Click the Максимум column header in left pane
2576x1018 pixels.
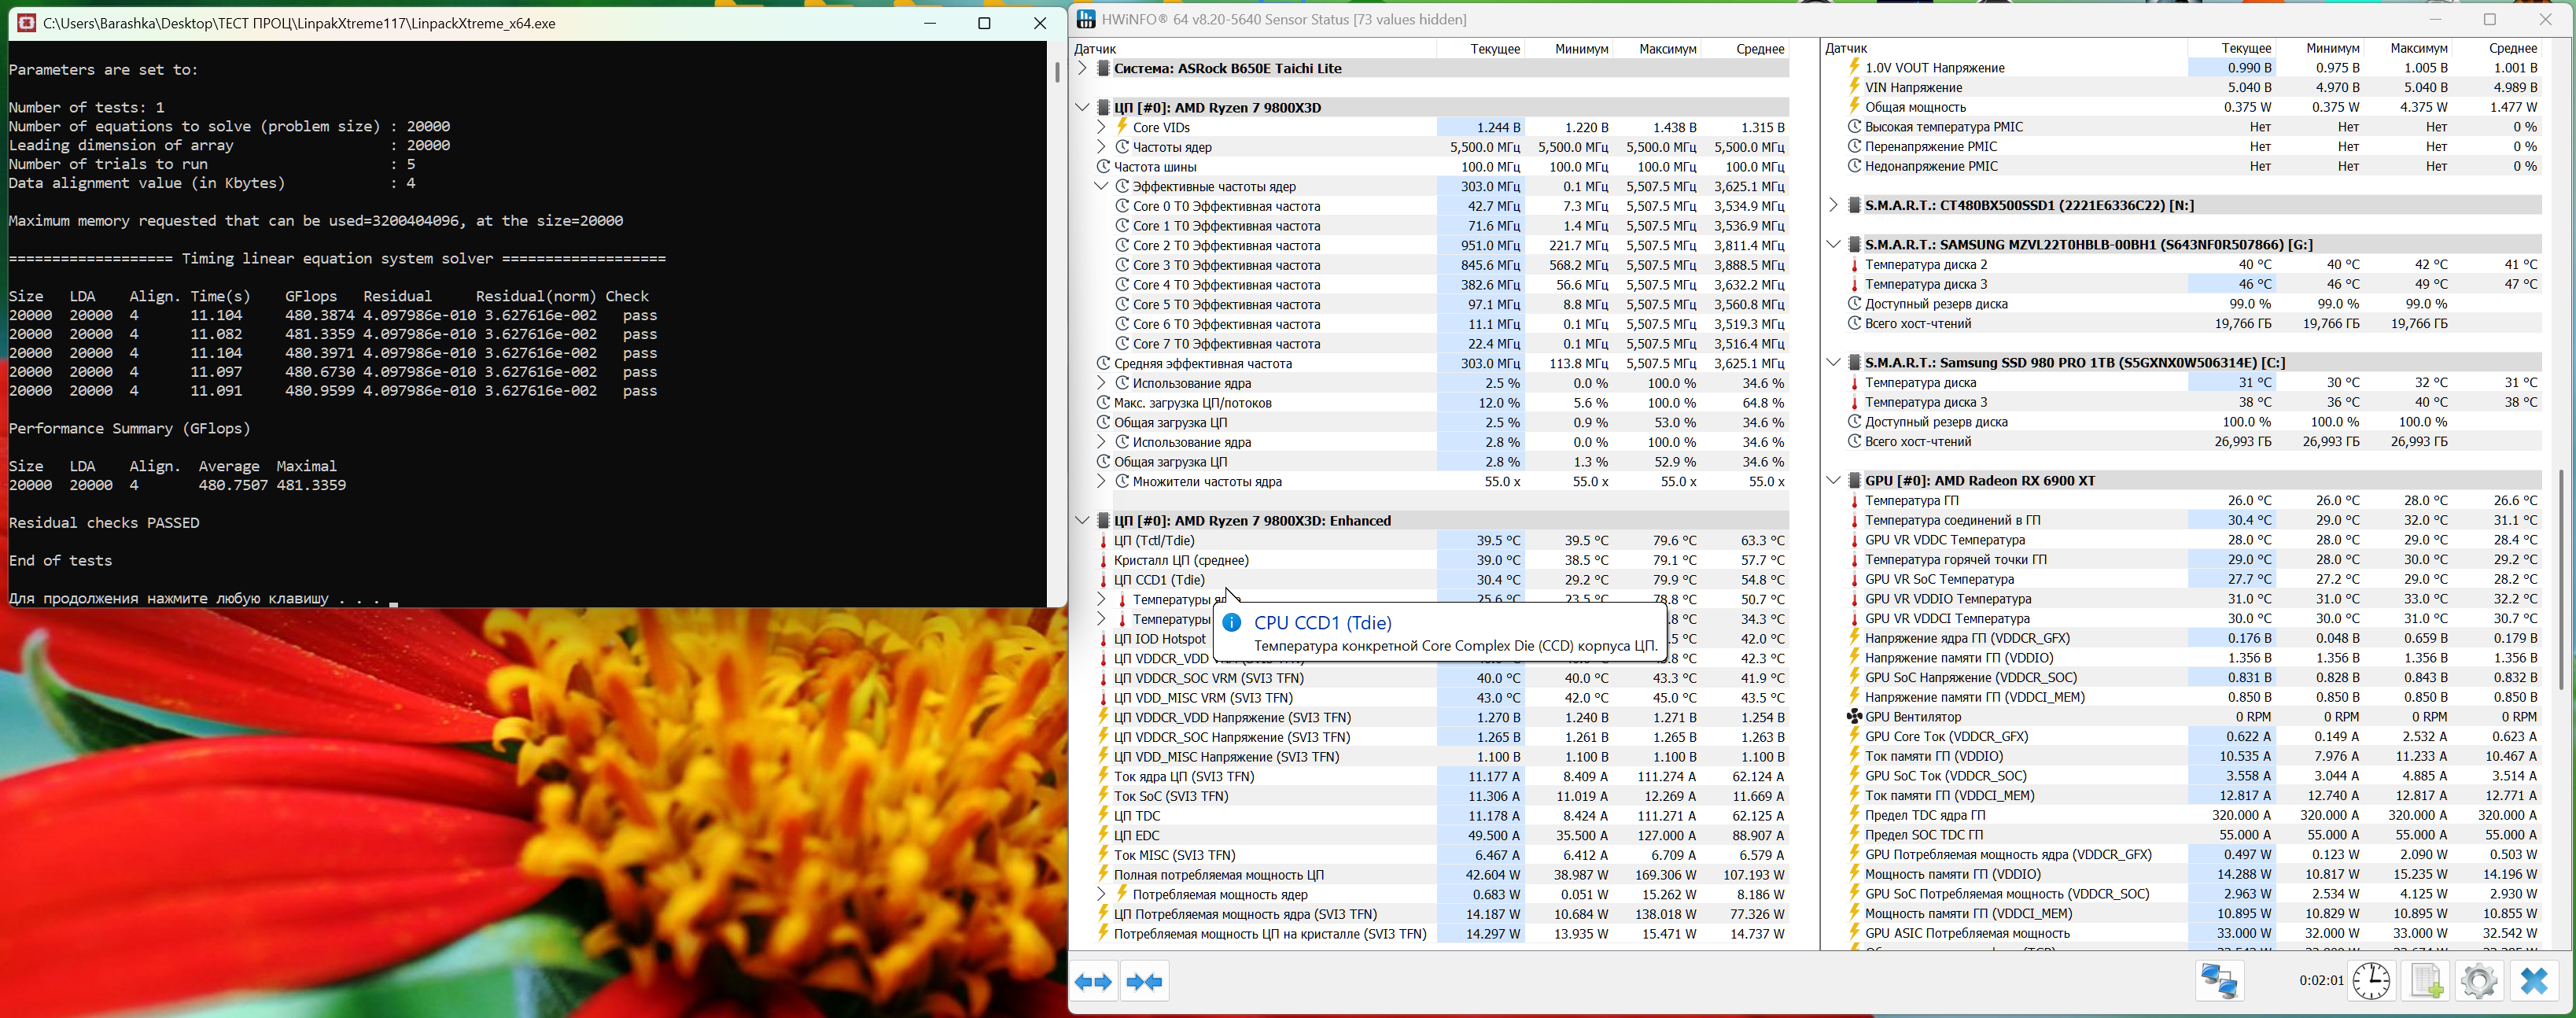pos(1667,48)
